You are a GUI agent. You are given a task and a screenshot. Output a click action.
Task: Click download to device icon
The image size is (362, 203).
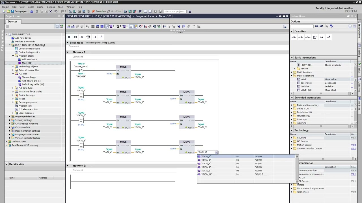point(75,11)
